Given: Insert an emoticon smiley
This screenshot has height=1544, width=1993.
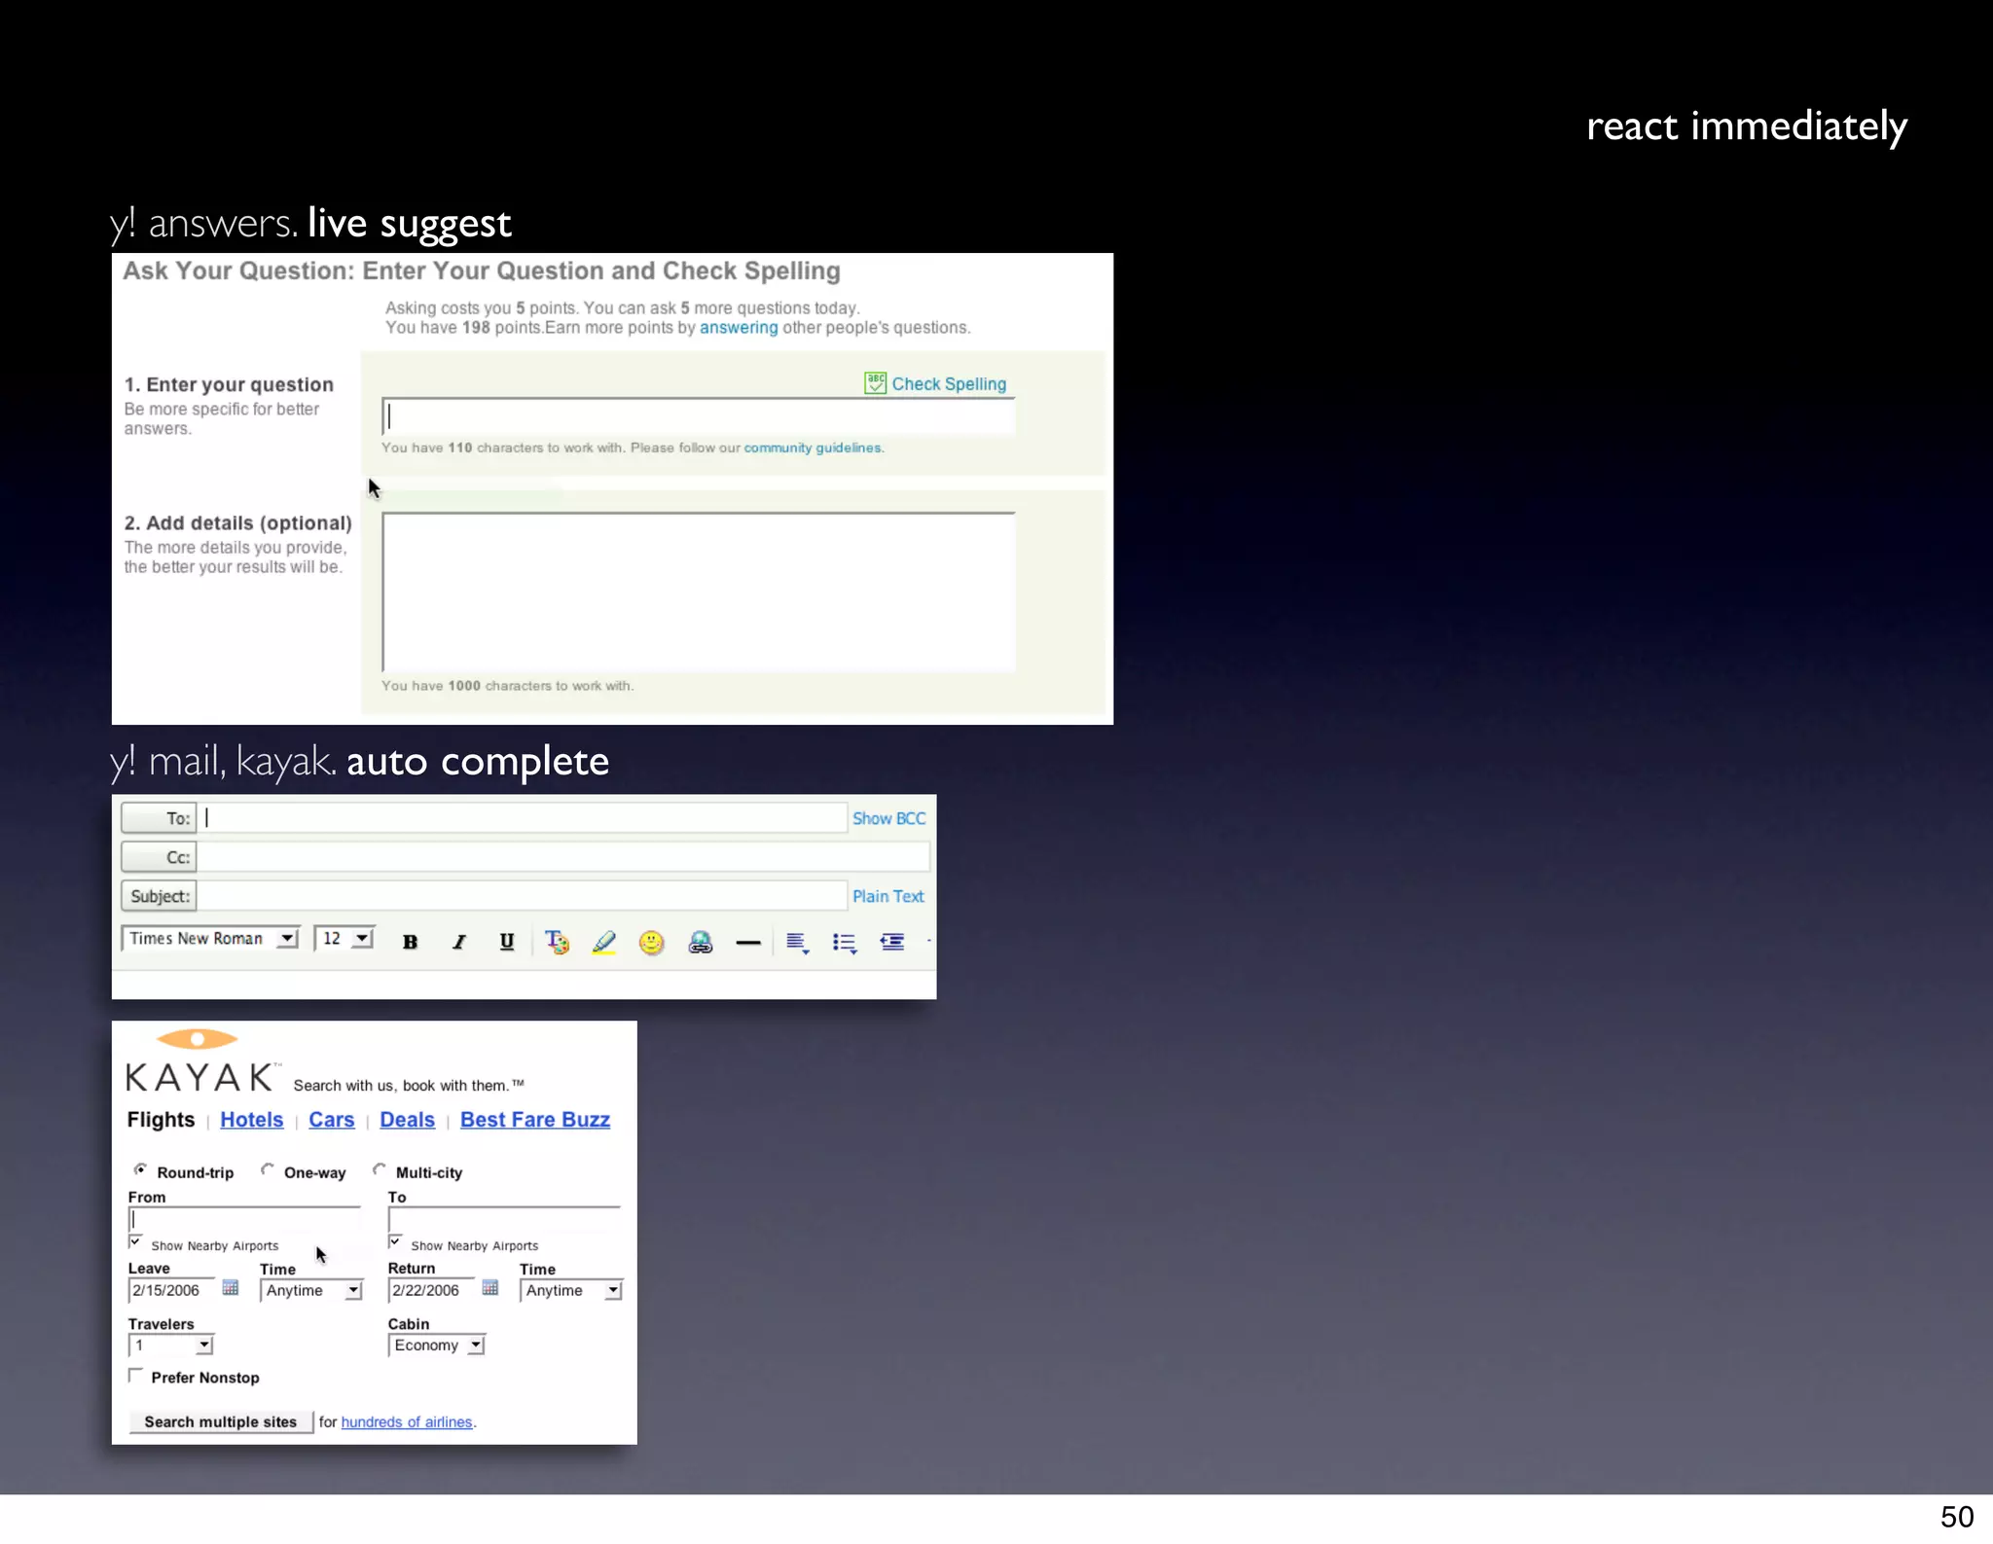Looking at the screenshot, I should click(651, 942).
